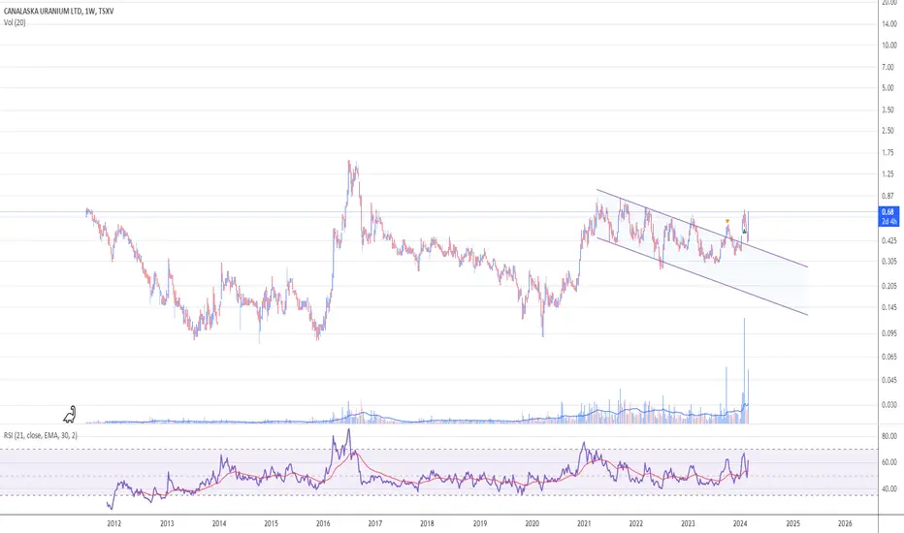904x533 pixels.
Task: Click the green up-triangle marker near 2024
Action: pyautogui.click(x=745, y=231)
